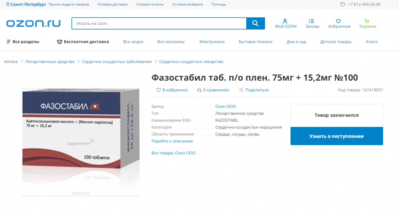Open Бесплатная доставка menu item

(x=83, y=42)
